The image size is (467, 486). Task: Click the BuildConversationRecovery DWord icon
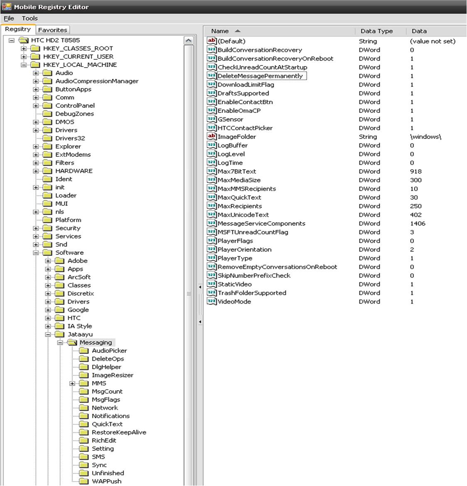point(211,50)
